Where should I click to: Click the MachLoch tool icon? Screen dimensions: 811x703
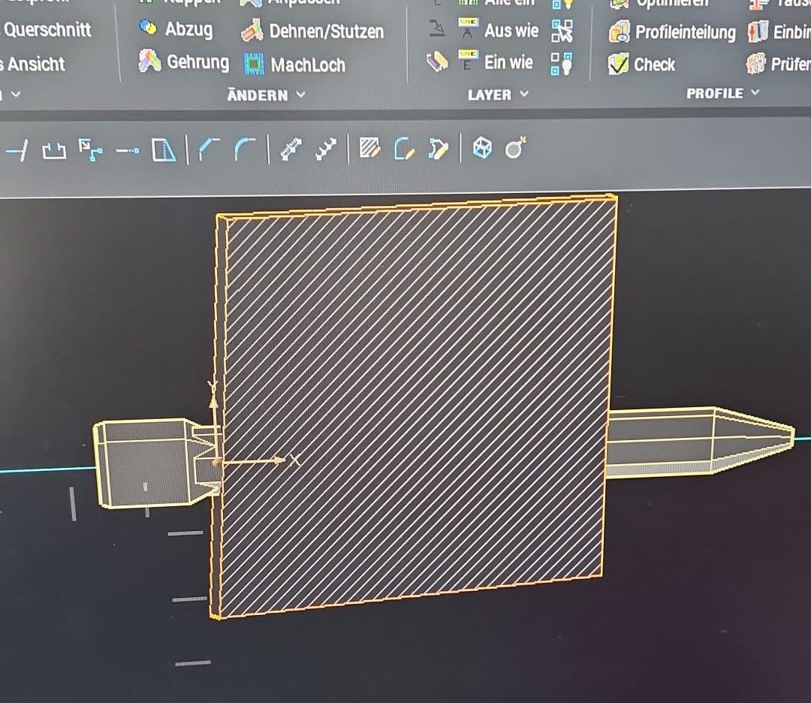(255, 65)
